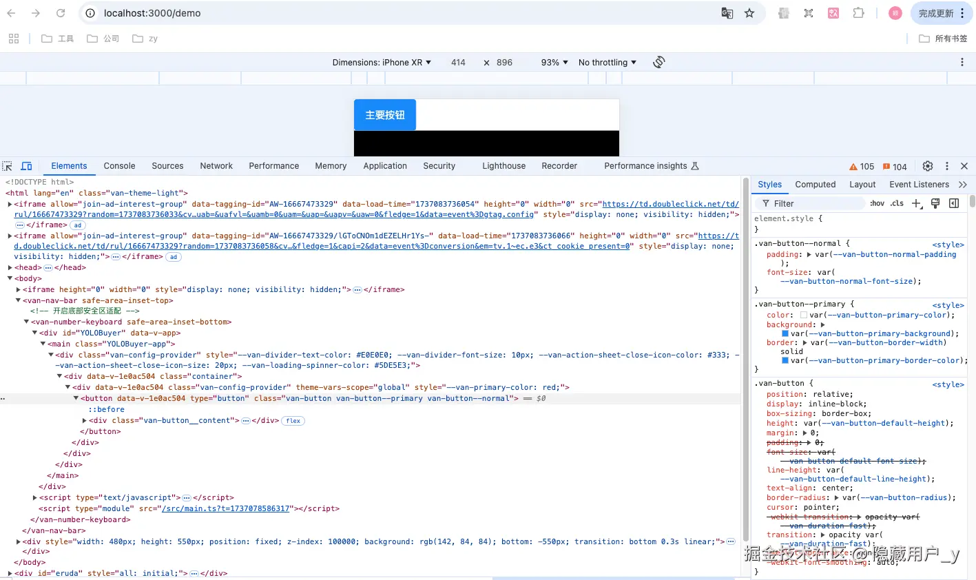976x580 pixels.
Task: Open the 93% zoom dropdown
Action: pos(554,62)
